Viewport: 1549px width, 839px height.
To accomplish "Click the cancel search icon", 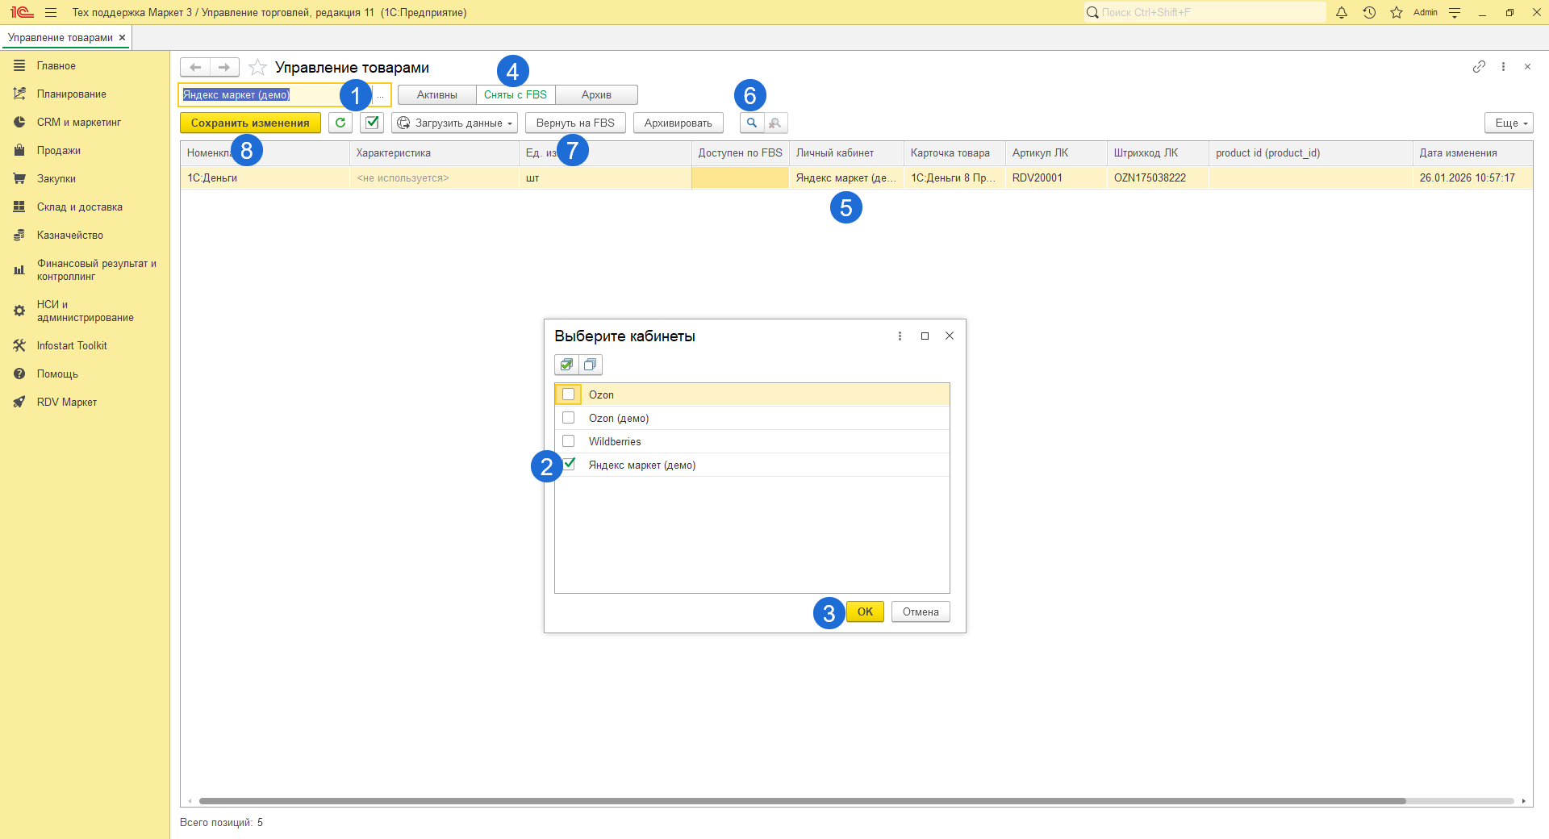I will click(775, 123).
